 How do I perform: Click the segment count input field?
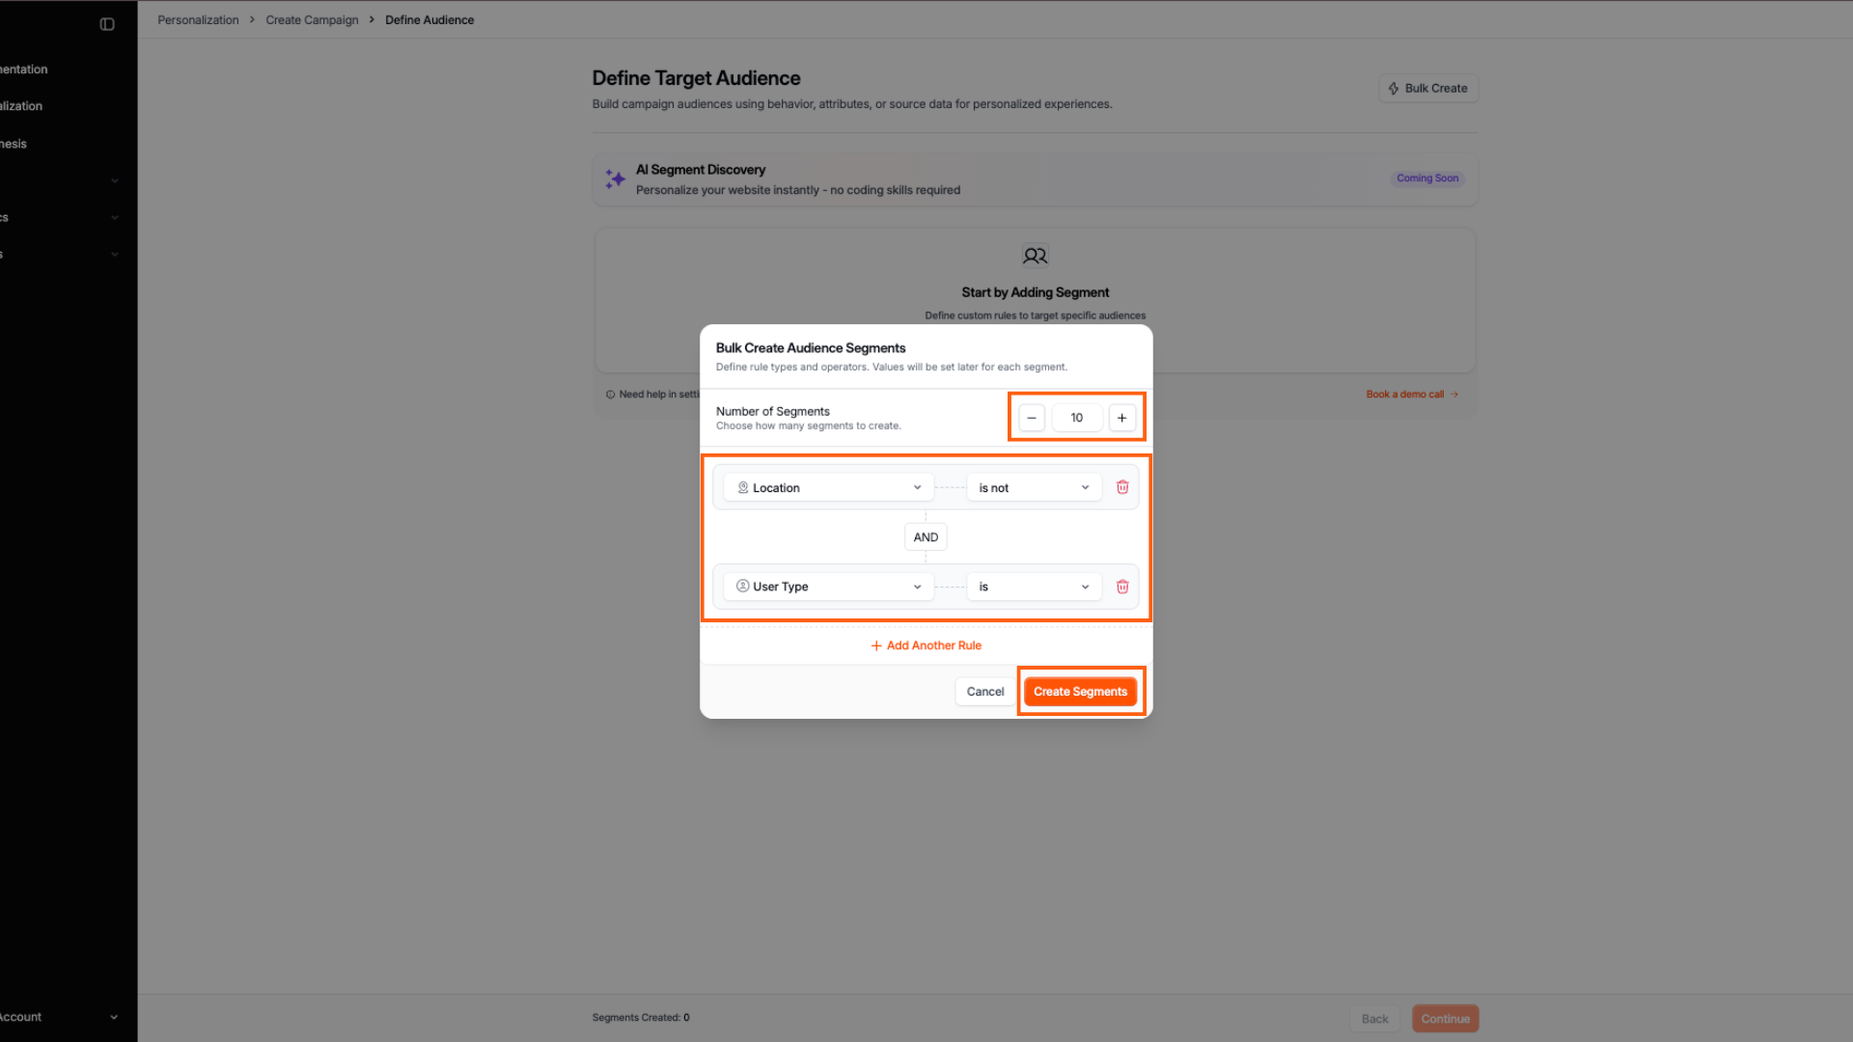coord(1076,418)
